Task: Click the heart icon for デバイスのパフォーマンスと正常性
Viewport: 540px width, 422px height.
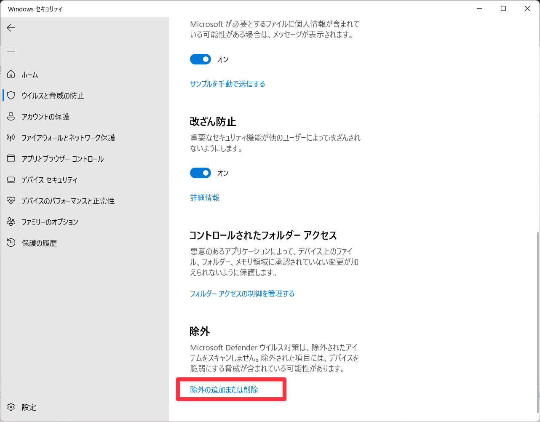Action: point(11,201)
